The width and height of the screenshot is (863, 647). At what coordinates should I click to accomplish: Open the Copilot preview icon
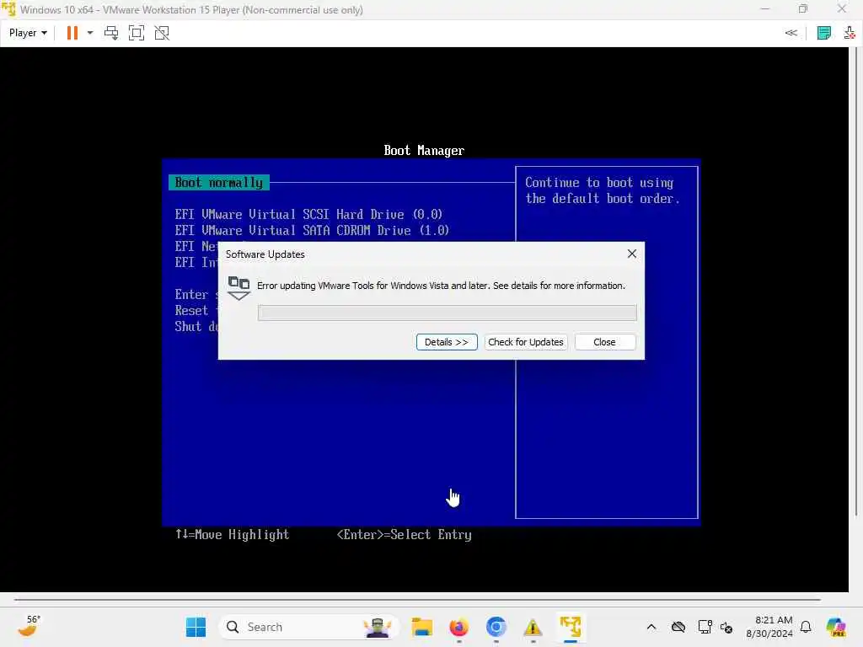pos(836,627)
